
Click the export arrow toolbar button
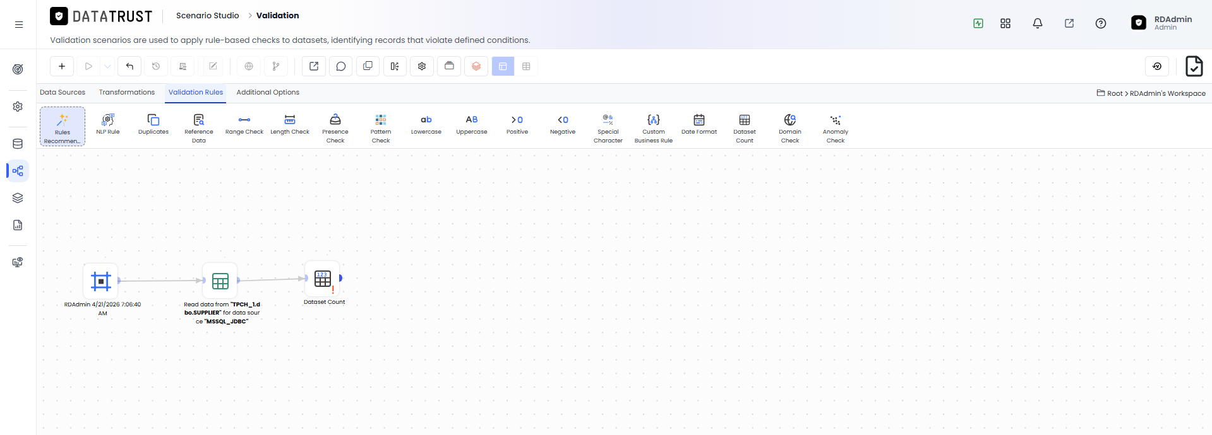coord(314,66)
